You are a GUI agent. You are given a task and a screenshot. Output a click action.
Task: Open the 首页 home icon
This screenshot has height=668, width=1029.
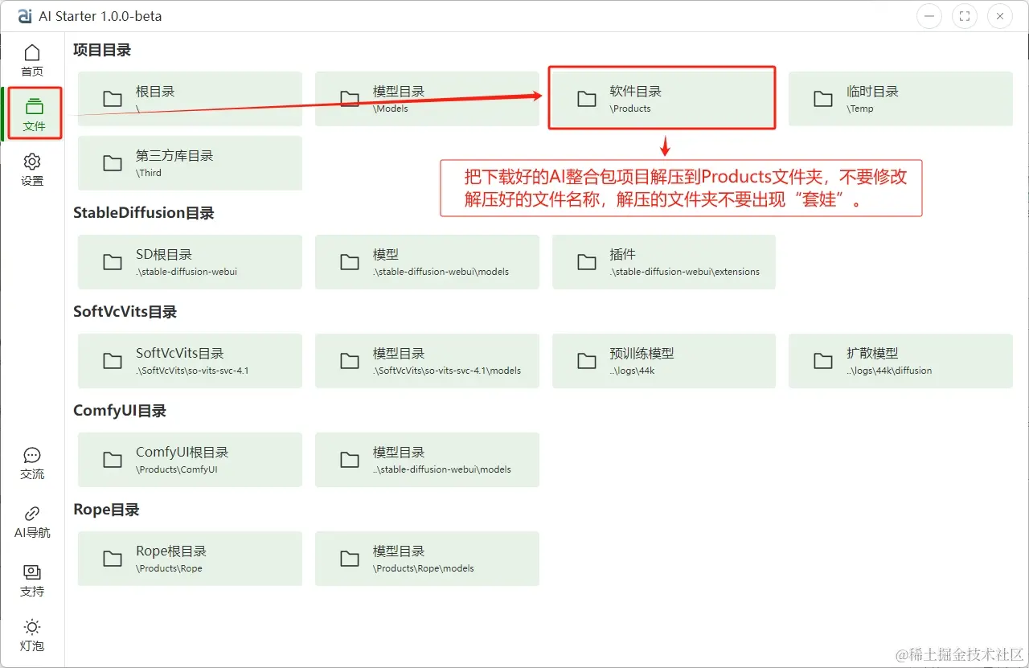coord(32,59)
